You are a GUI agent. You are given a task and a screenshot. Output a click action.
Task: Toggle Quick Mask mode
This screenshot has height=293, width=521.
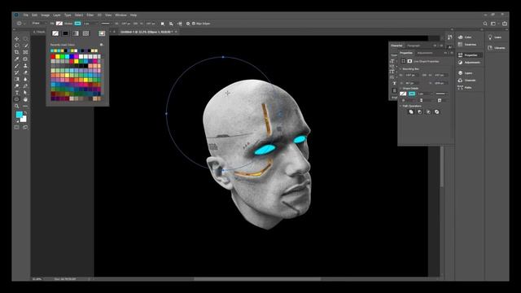point(16,127)
